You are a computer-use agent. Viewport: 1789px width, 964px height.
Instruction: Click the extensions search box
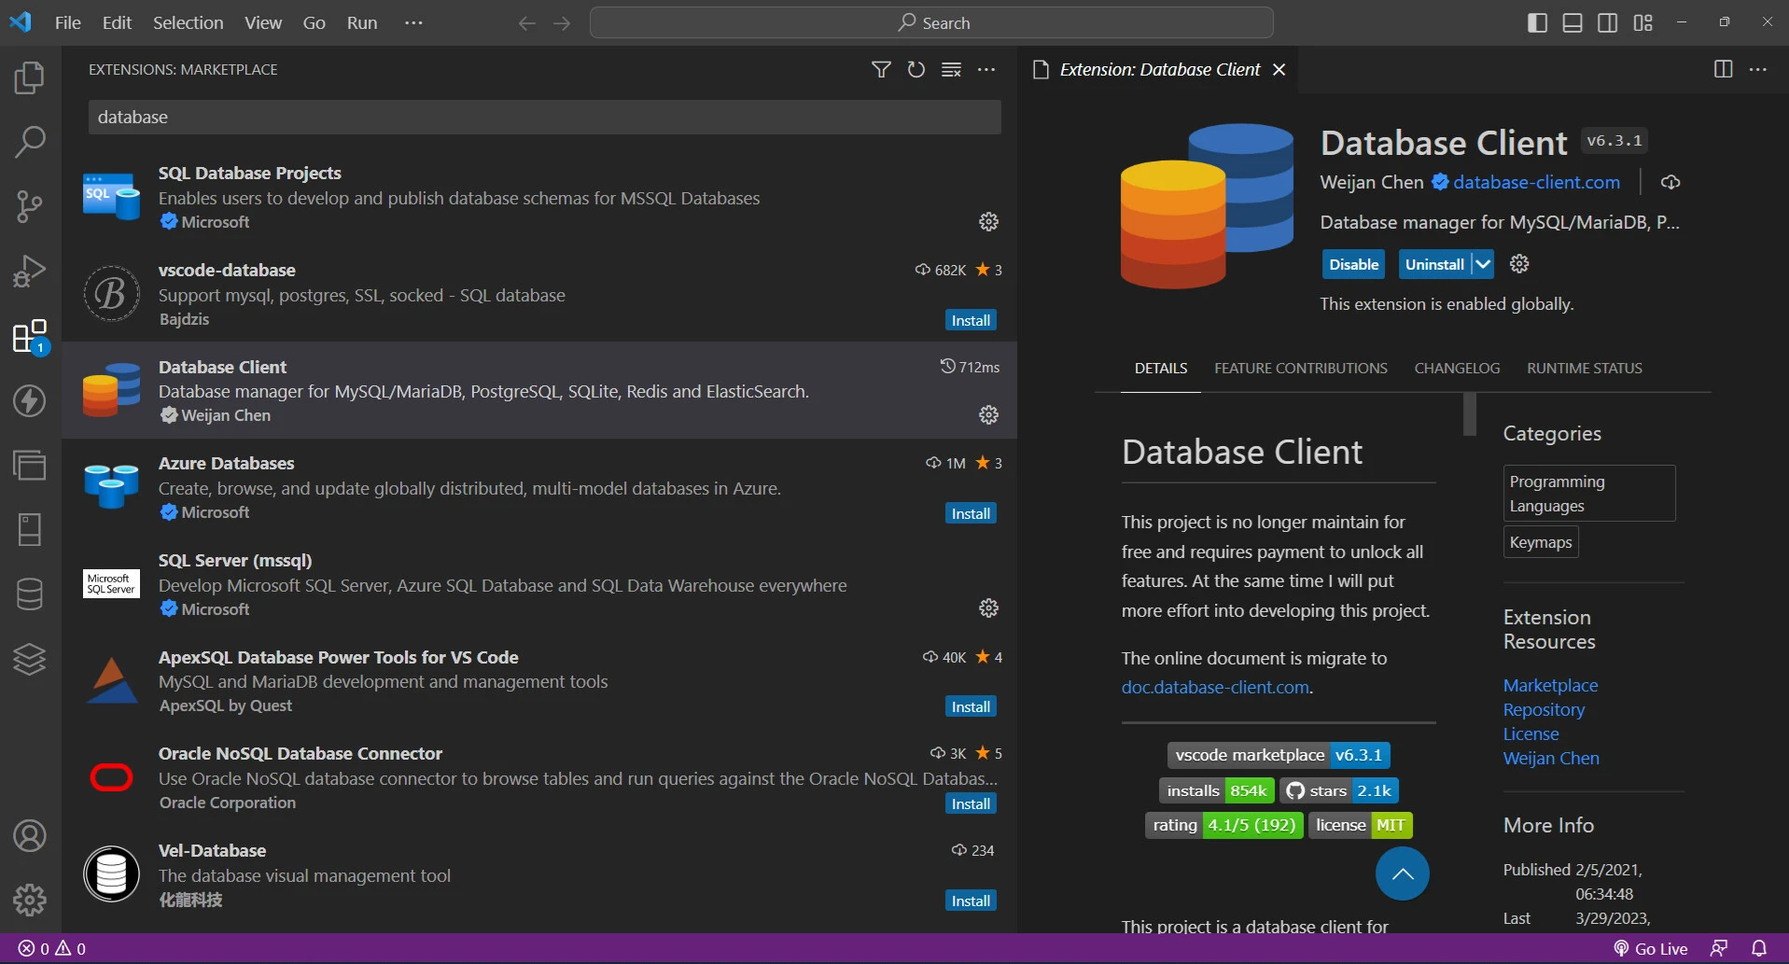coord(544,118)
